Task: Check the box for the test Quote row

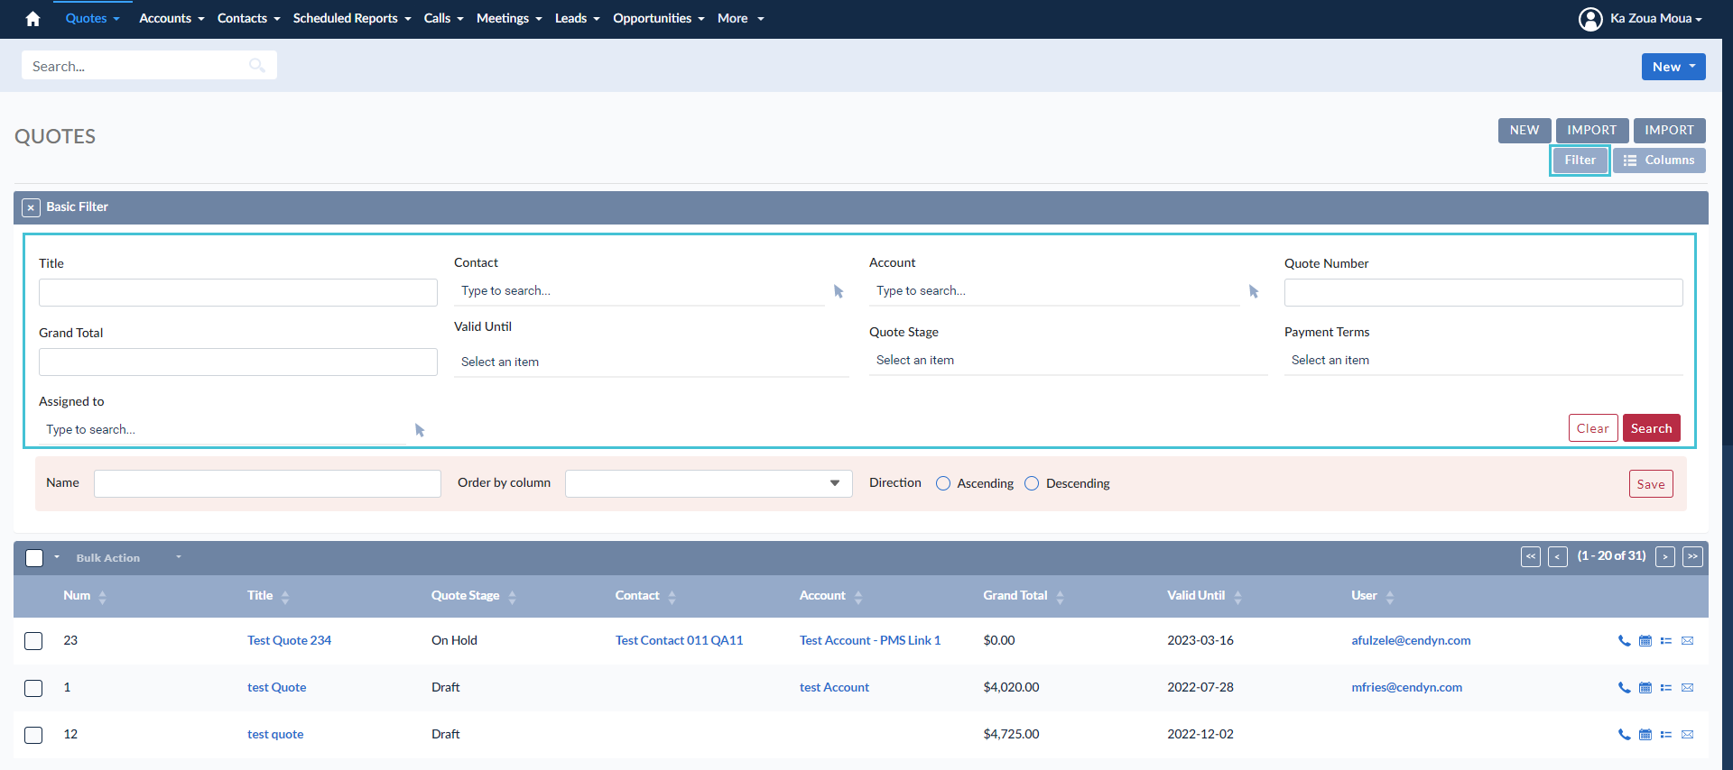Action: point(33,688)
